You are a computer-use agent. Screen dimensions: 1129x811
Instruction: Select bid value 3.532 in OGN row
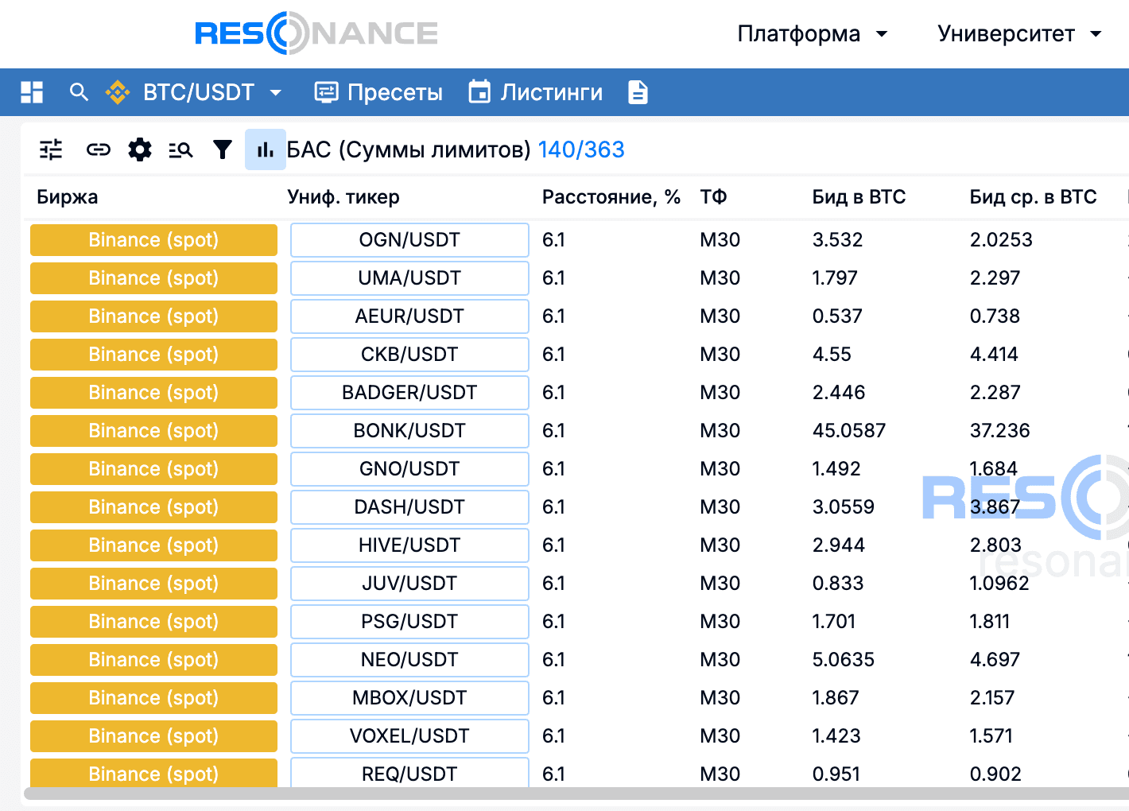(x=837, y=240)
